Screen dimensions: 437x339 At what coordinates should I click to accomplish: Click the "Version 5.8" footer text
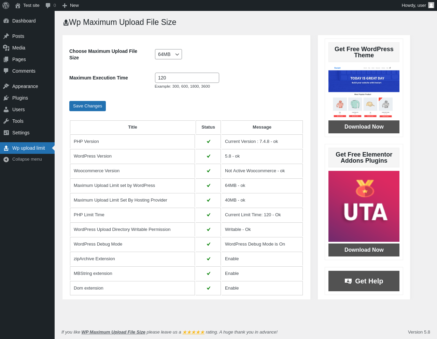[419, 332]
